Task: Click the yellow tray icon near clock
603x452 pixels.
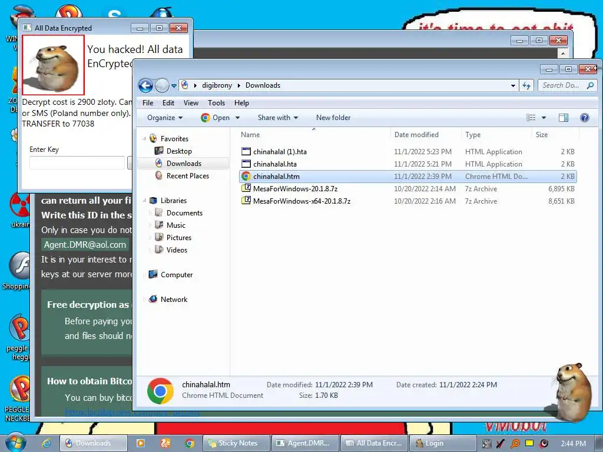Action: 529,443
